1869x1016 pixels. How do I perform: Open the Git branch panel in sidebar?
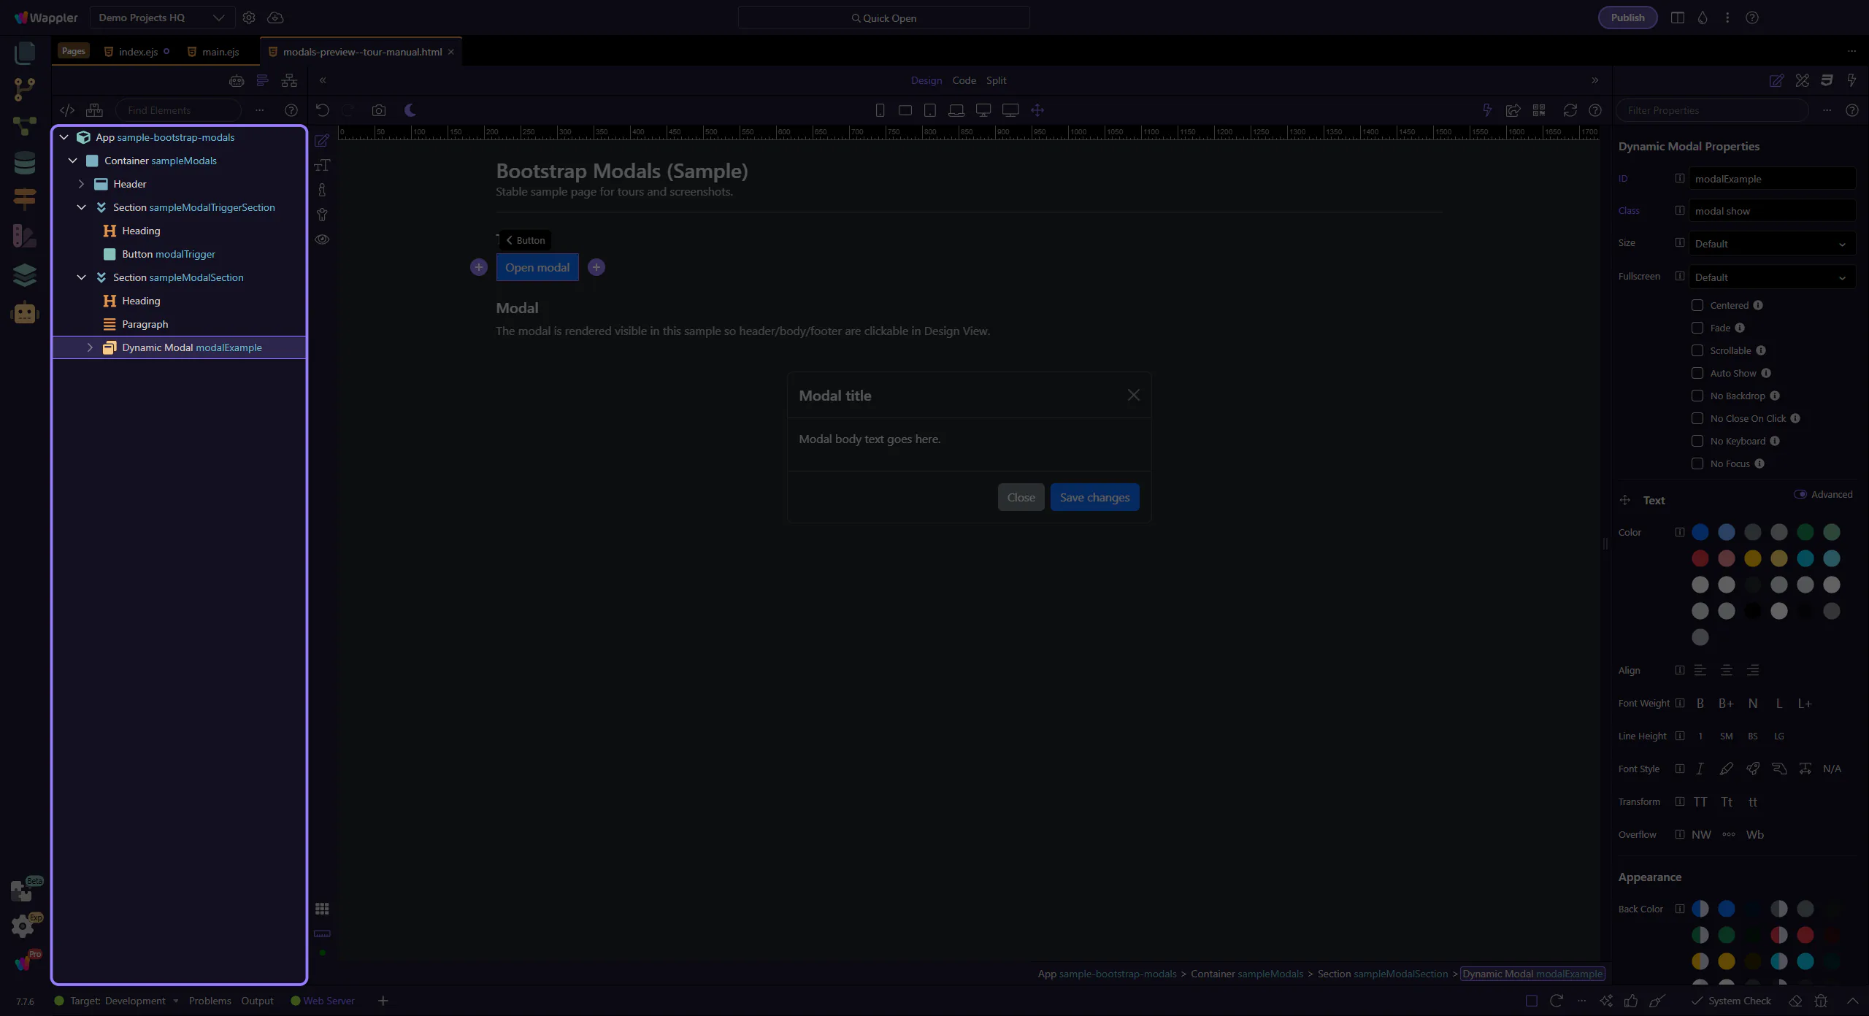click(24, 89)
